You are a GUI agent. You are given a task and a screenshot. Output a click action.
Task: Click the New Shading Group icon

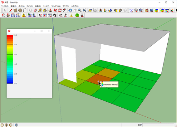[x=34, y=15]
